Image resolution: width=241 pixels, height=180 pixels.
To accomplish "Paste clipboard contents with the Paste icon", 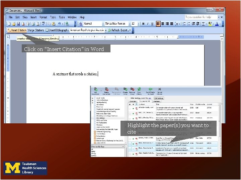I will 54,24.
